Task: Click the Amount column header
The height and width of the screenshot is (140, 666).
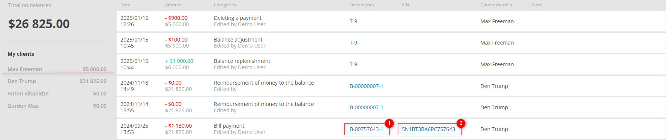Action: (x=173, y=5)
